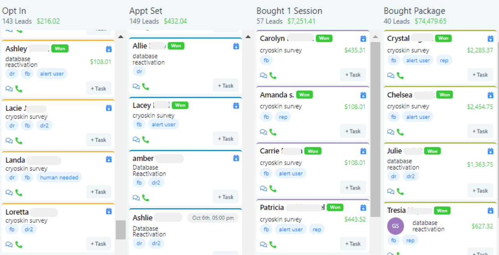
Task: Call Julie using the phone icon
Action: 400,191
